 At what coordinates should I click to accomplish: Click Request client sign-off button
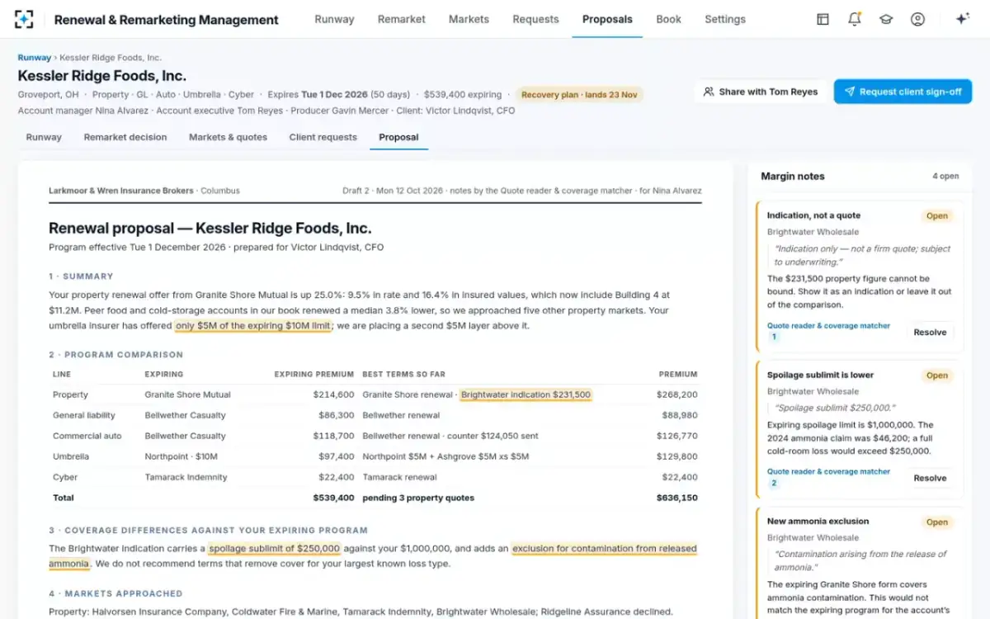tap(903, 92)
